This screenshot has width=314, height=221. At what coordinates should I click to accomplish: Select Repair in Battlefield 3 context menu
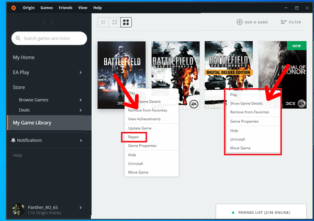pyautogui.click(x=133, y=137)
